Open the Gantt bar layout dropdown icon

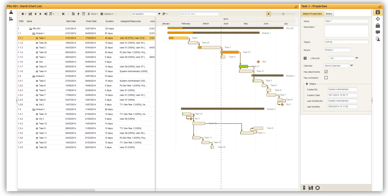[x=165, y=14]
